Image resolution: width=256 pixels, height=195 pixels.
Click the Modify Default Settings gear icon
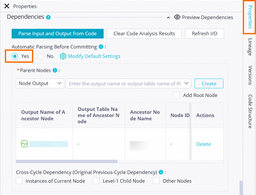click(63, 56)
